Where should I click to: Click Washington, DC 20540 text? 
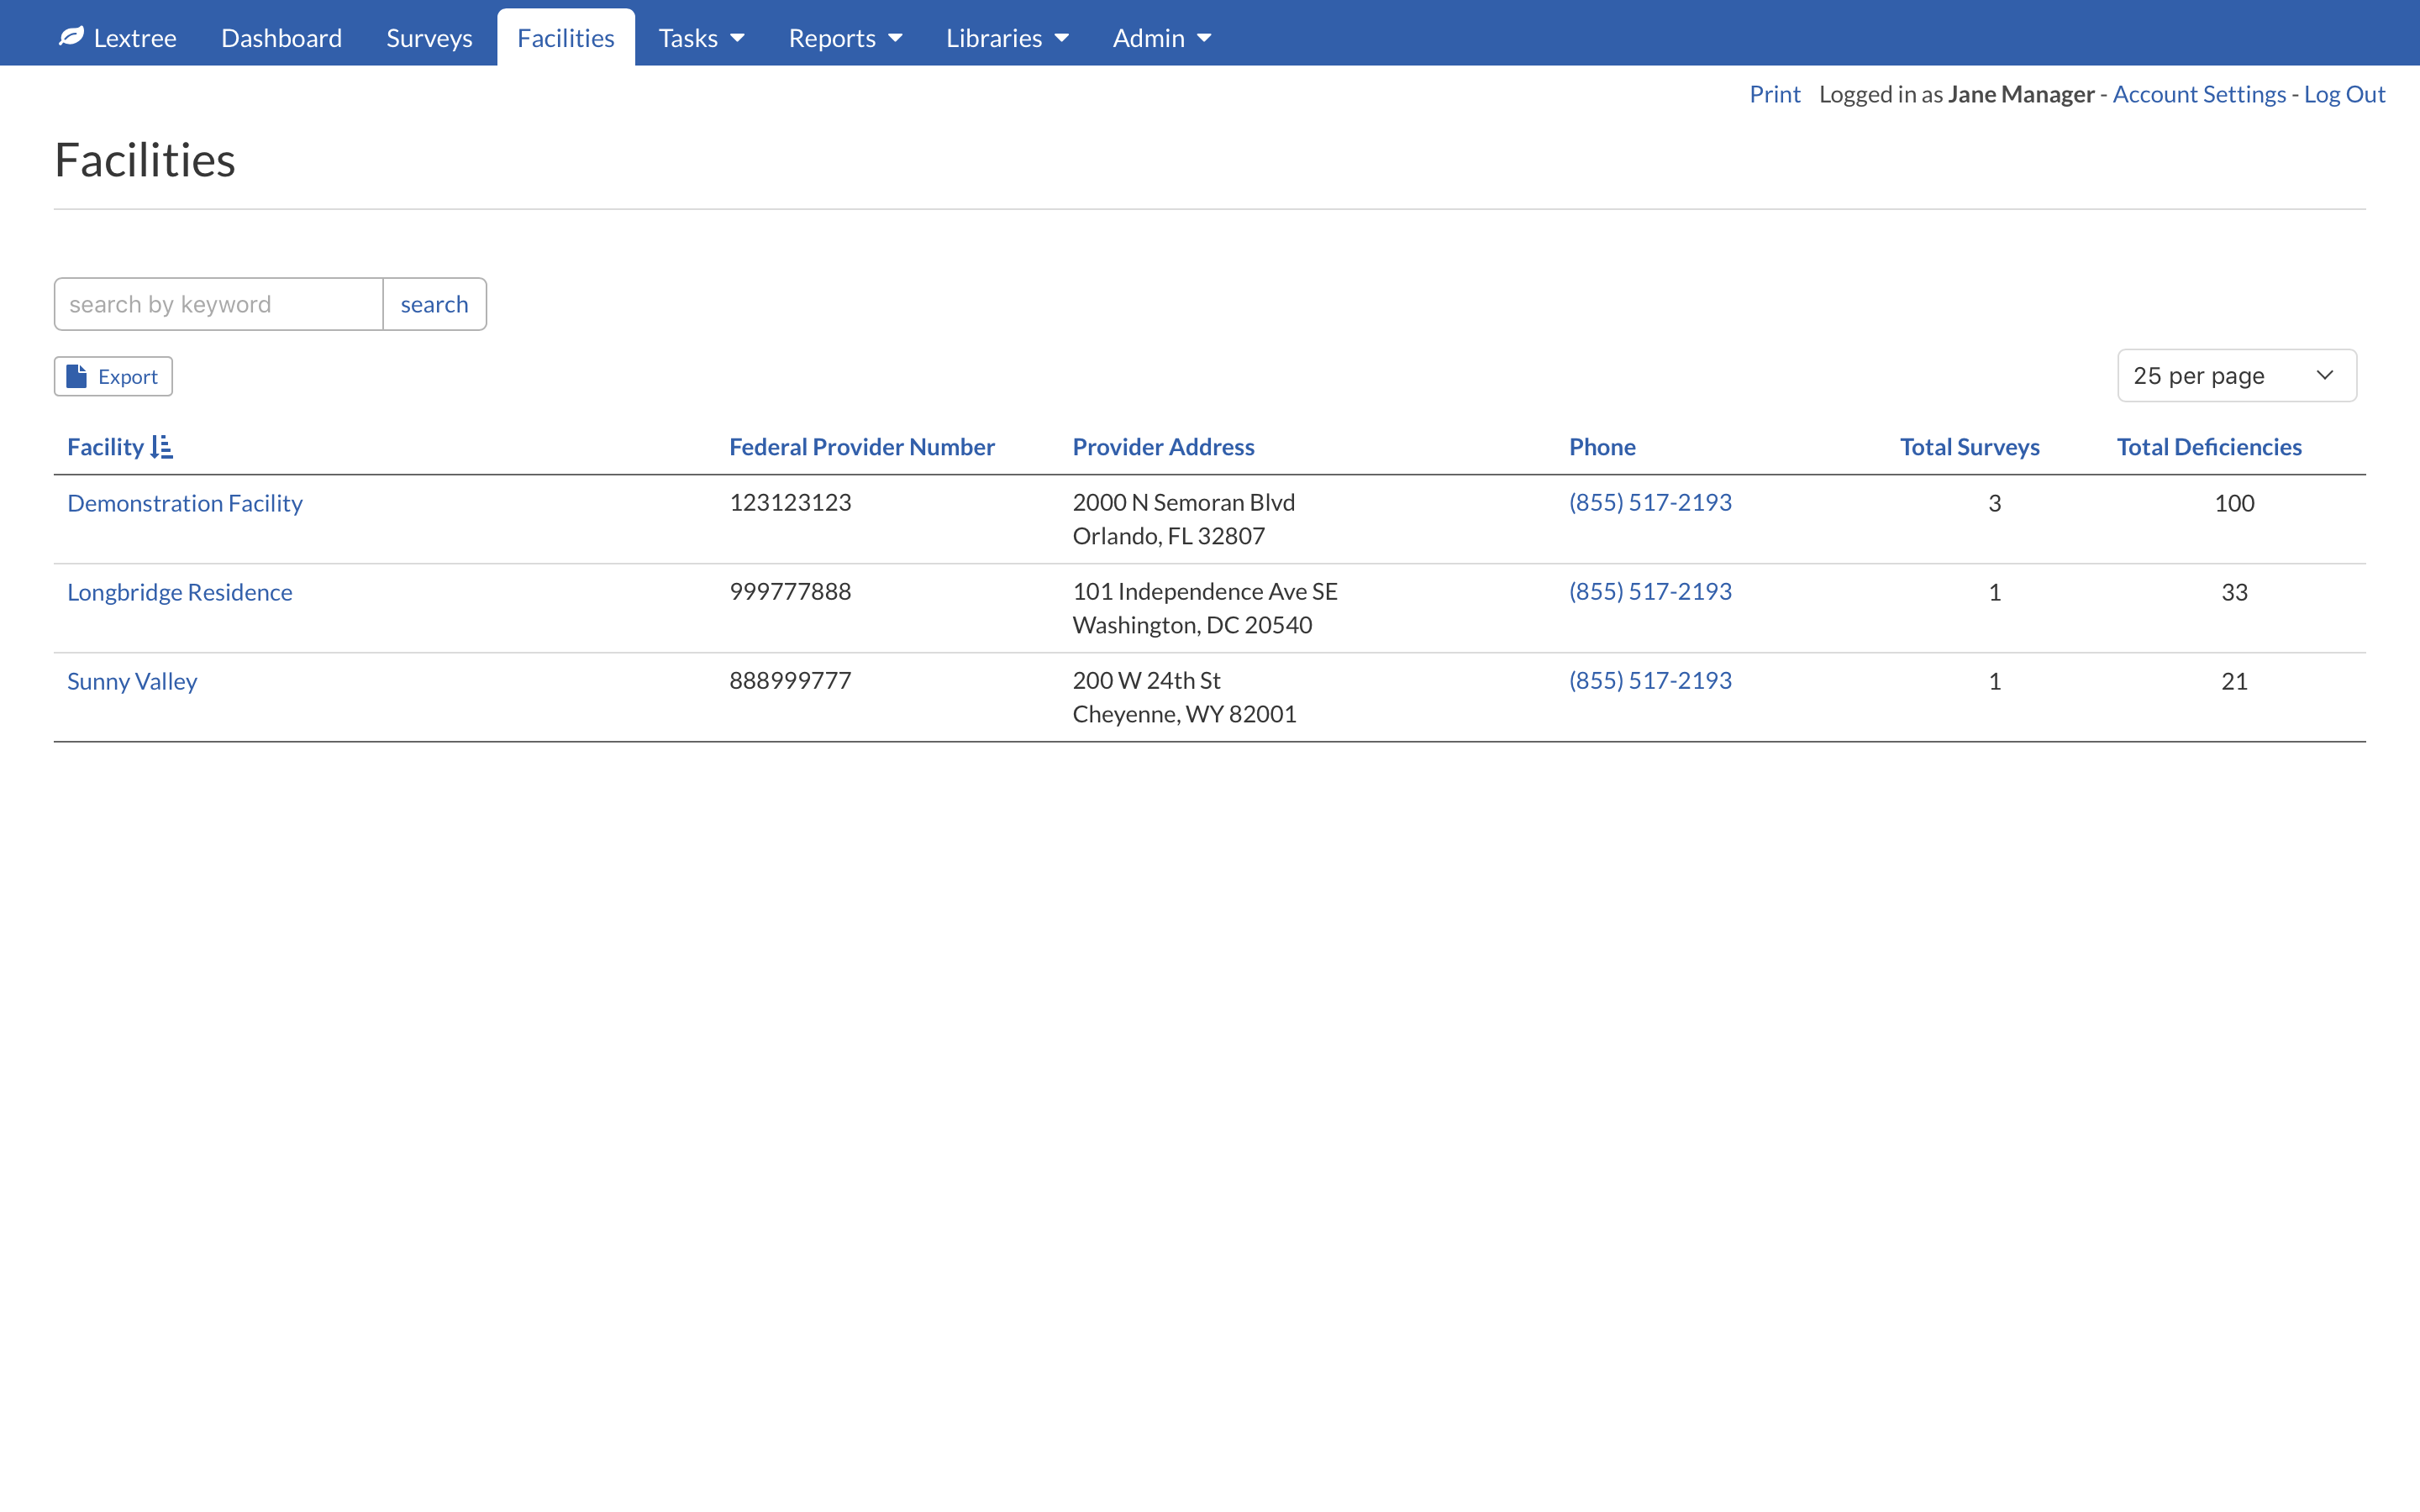pyautogui.click(x=1192, y=625)
